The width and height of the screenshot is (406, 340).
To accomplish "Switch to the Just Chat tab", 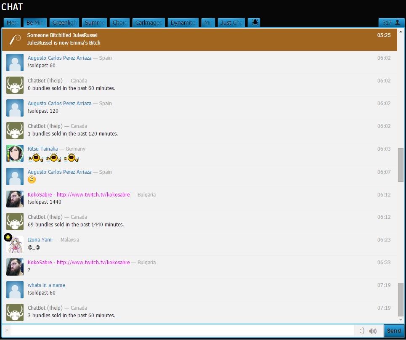I will tap(231, 23).
